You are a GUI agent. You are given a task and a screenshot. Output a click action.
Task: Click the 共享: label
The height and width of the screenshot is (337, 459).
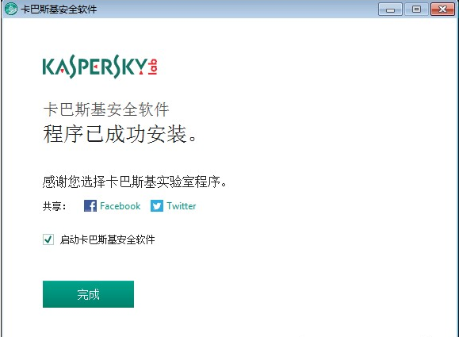(55, 206)
